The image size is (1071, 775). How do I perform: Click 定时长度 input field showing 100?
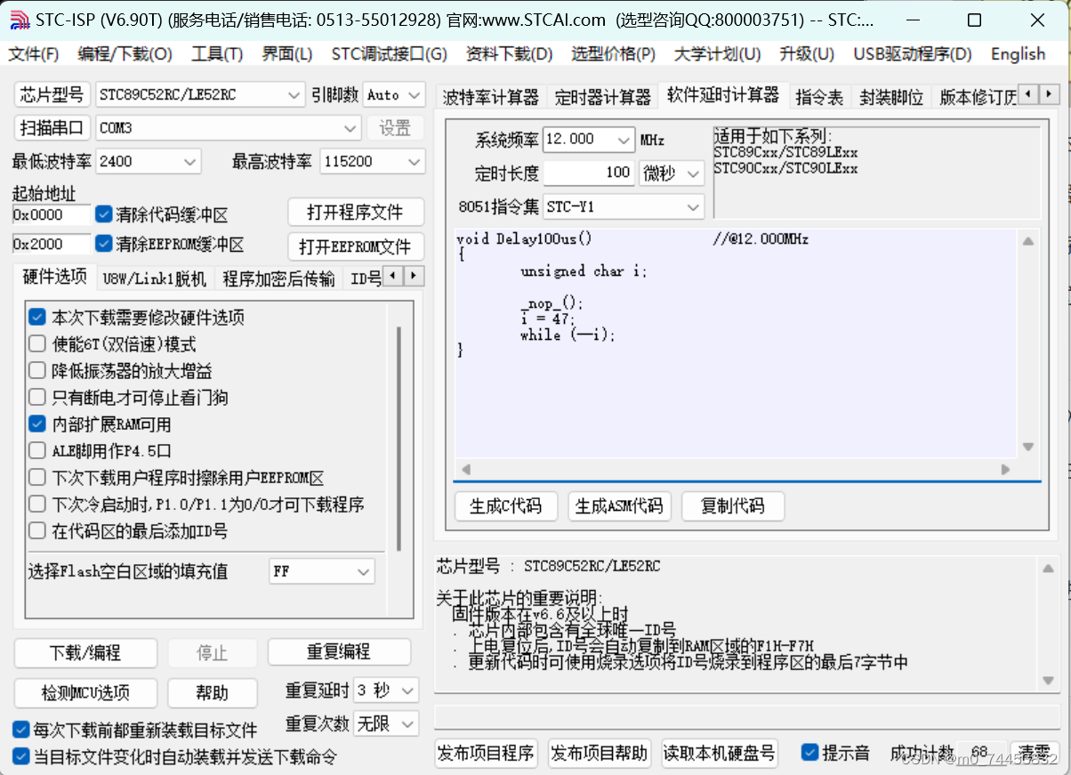[x=589, y=173]
